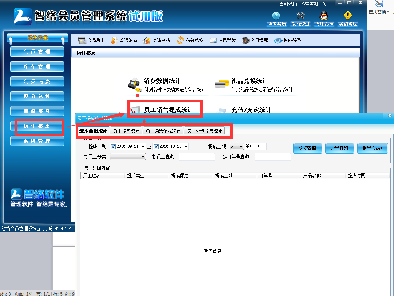Image resolution: width=394 pixels, height=296 pixels.
Task: Click 检查更新 to check for updates
Action: [309, 4]
